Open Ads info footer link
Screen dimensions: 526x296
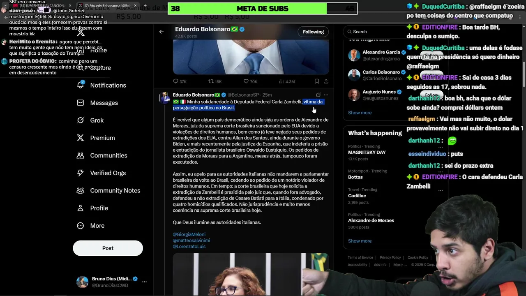coord(380,265)
